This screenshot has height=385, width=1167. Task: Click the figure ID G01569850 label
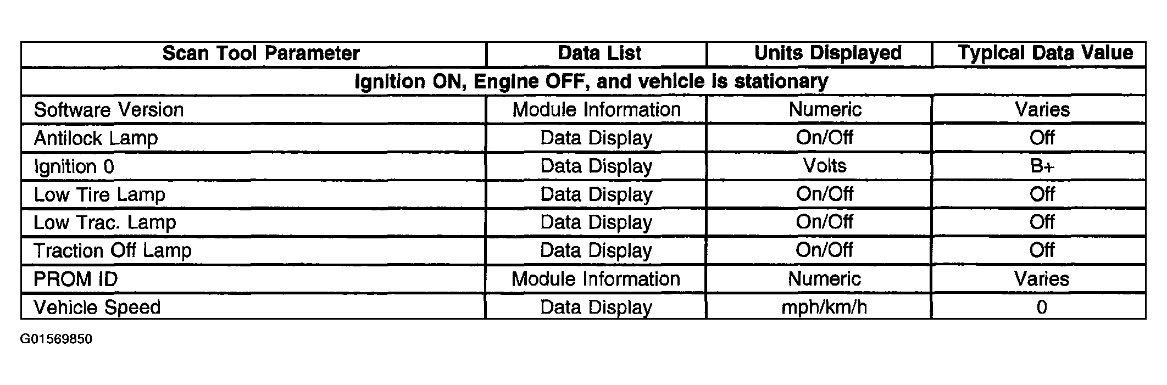56,339
